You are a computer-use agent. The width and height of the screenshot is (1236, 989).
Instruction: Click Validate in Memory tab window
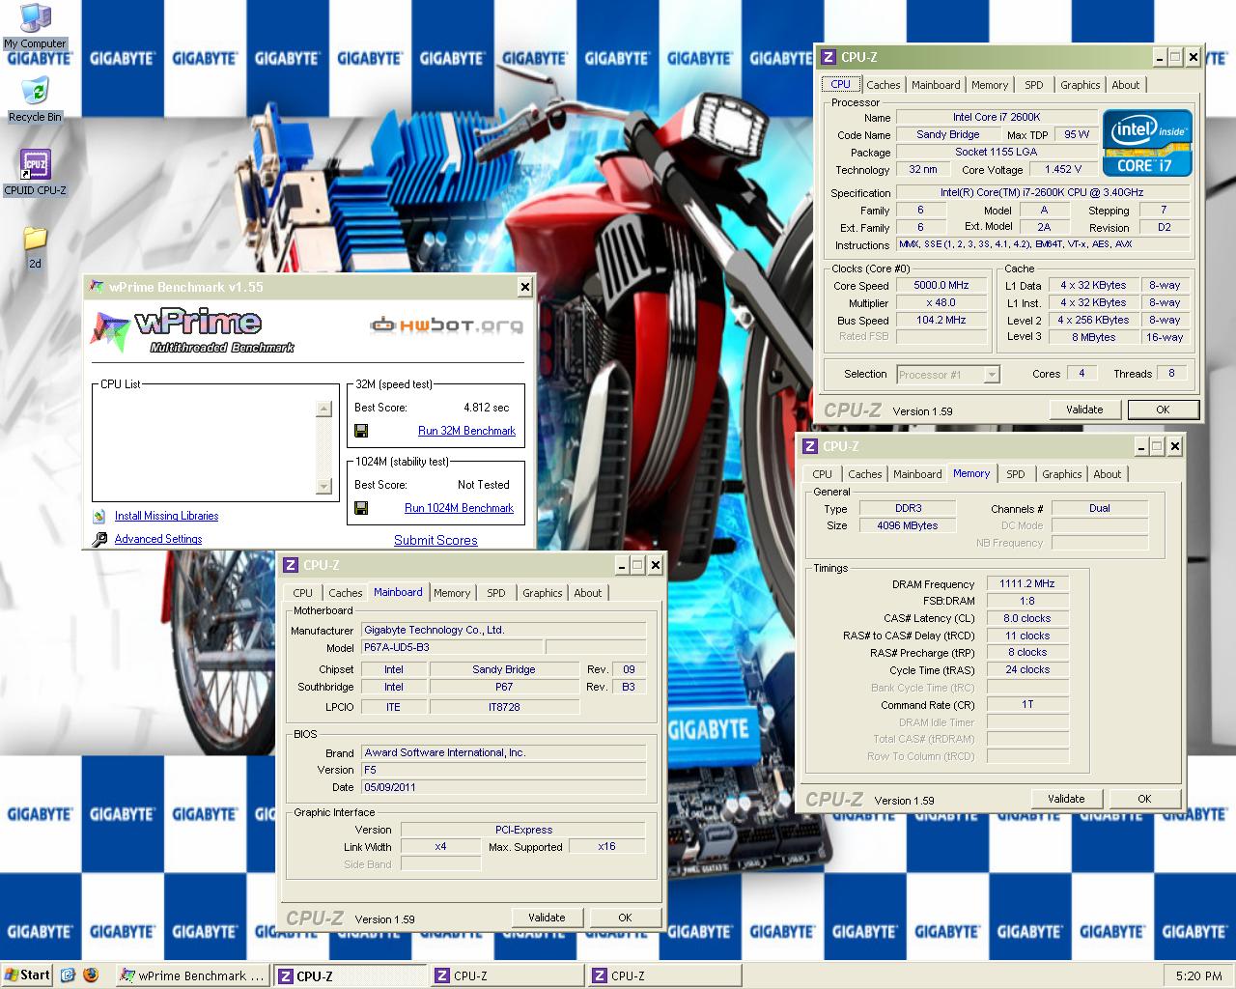pos(1066,799)
